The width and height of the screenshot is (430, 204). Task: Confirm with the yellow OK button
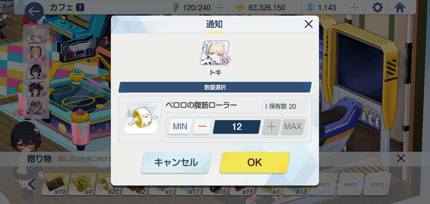tap(255, 162)
